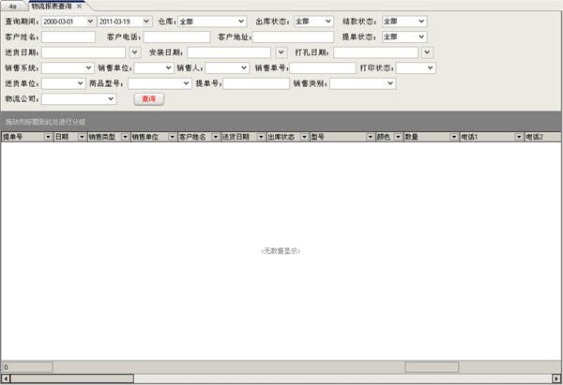The width and height of the screenshot is (563, 385).
Task: Click the red 查询 button
Action: [148, 98]
